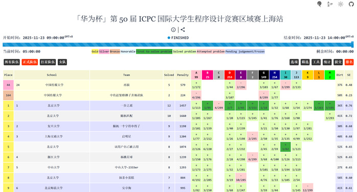Click the share icon below the title
Image resolution: width=357 pixels, height=192 pixels.
[x=183, y=30]
